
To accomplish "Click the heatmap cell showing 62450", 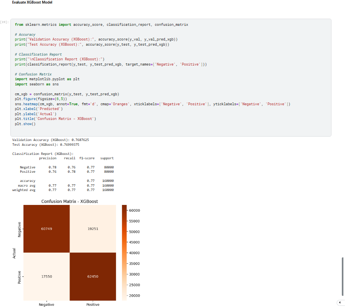I will pyautogui.click(x=93, y=276).
